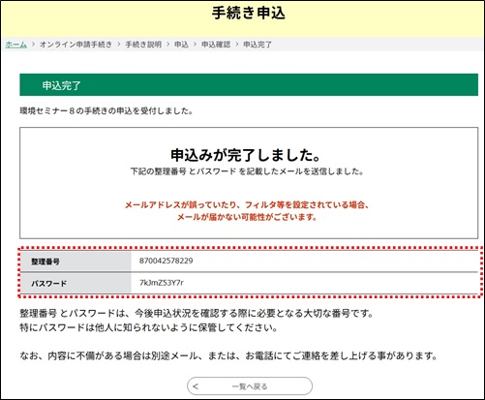Viewport: 485px width, 400px height.
Task: Click the パスワード value 7kJmZ53Y7r
Action: 162,283
